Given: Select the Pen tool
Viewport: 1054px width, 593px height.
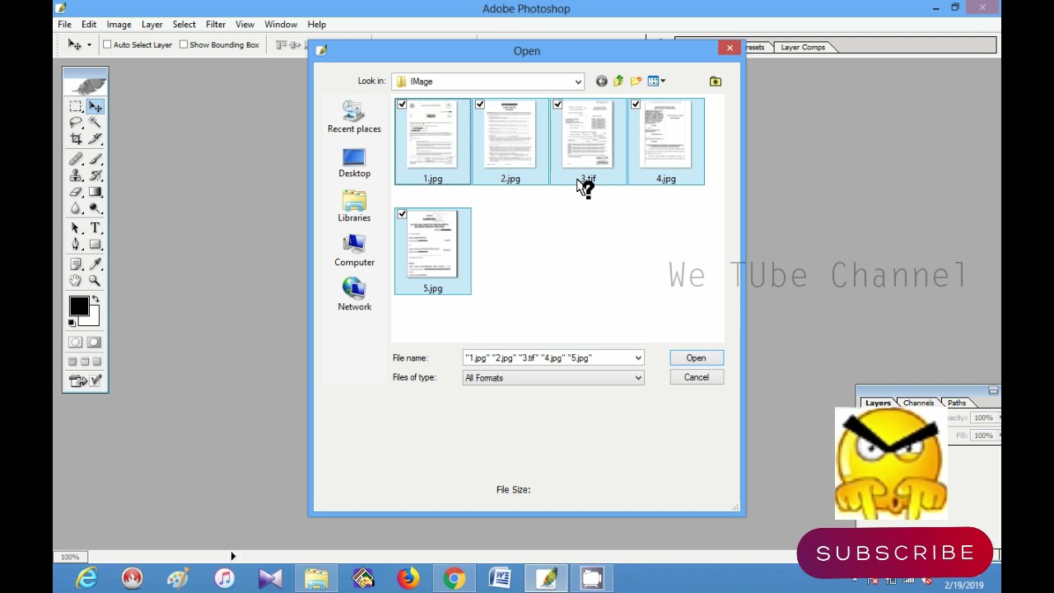Looking at the screenshot, I should click(76, 245).
